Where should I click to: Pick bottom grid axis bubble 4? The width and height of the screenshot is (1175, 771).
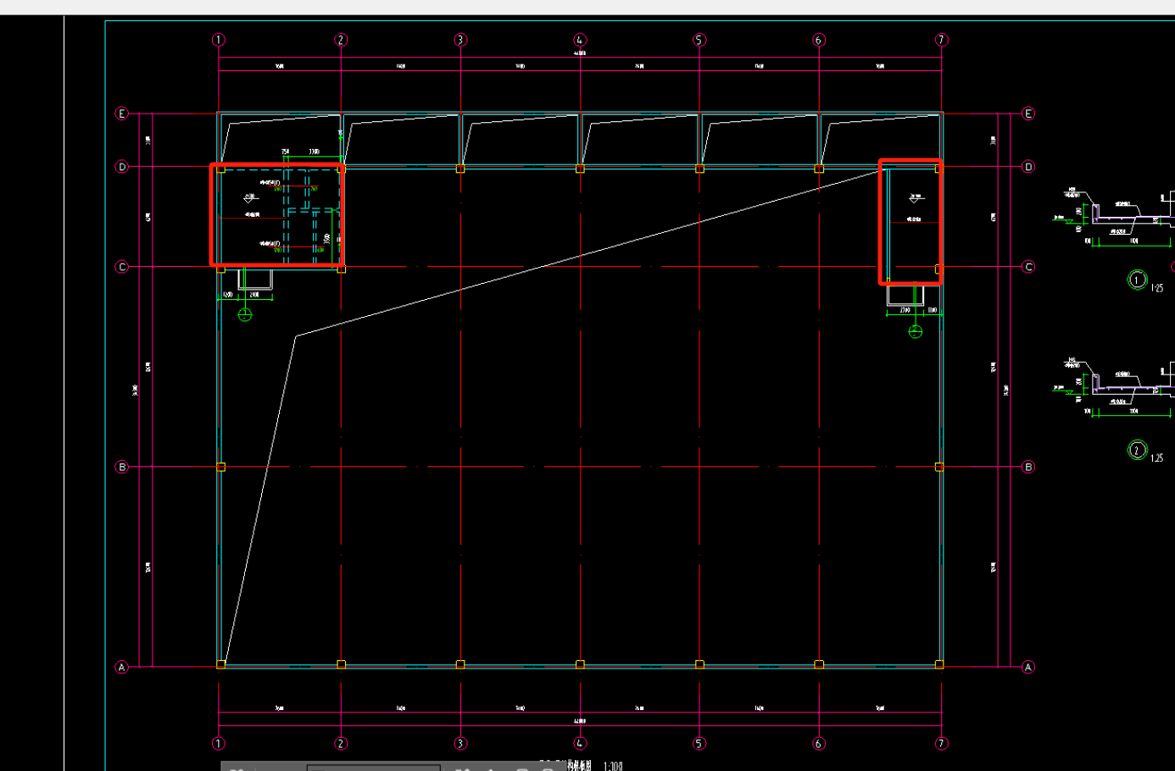click(x=580, y=743)
